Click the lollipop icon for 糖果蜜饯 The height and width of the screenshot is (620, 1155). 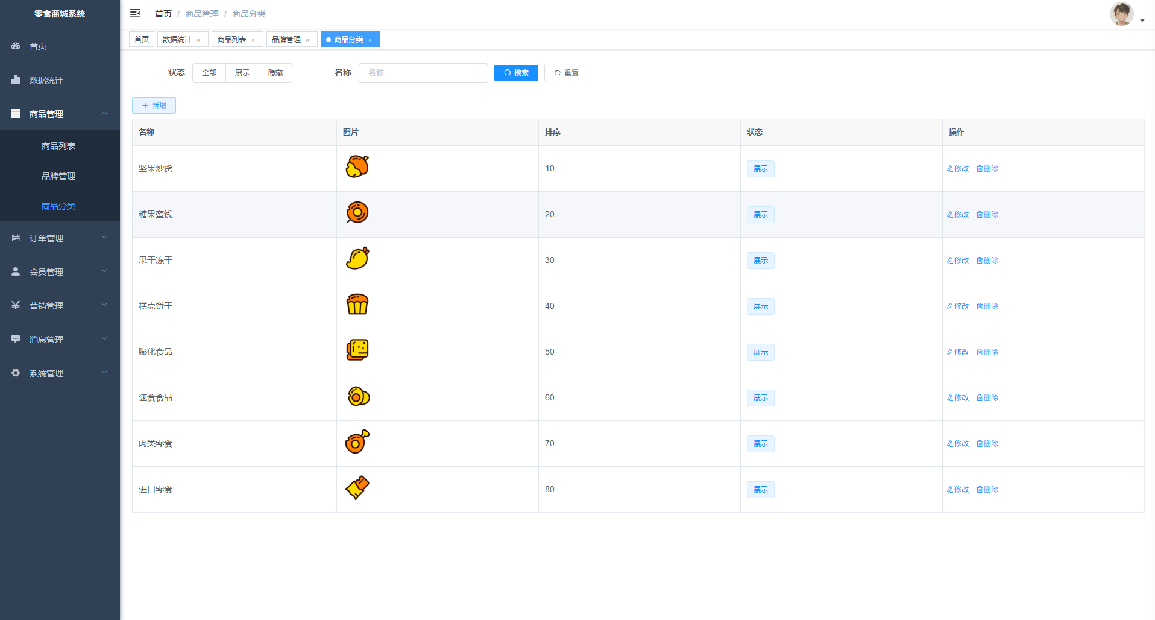tap(357, 213)
